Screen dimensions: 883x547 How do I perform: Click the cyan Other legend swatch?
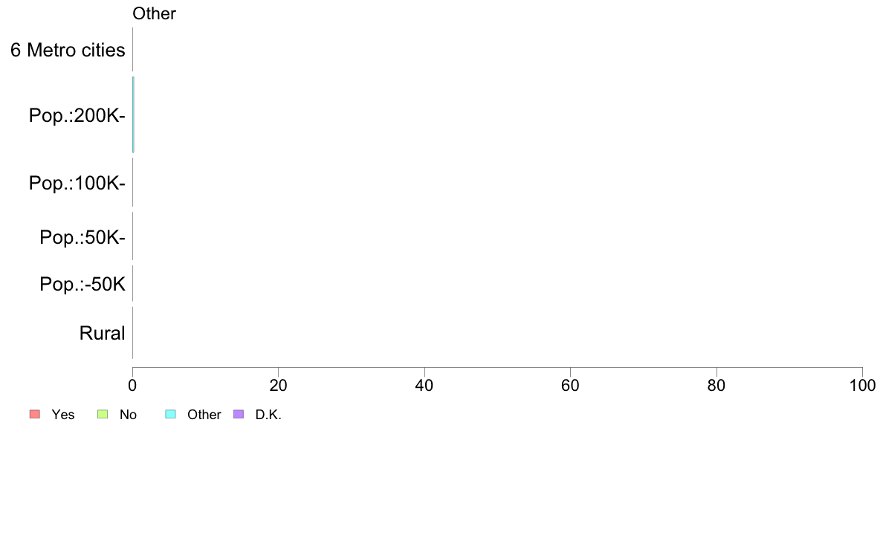(171, 414)
